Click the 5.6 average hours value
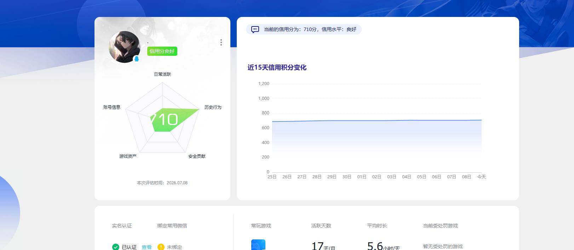 tap(375, 246)
